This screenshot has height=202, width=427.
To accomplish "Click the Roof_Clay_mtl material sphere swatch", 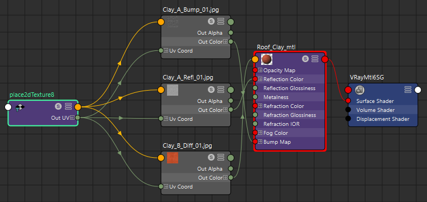I will coord(267,59).
